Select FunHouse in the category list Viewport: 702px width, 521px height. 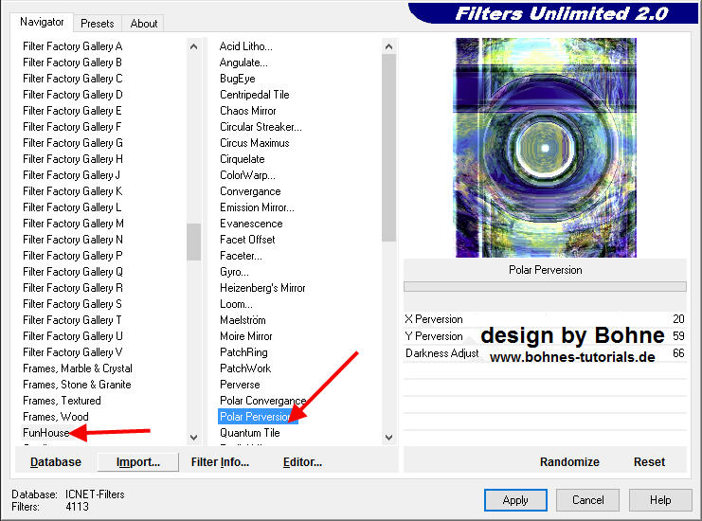click(46, 433)
